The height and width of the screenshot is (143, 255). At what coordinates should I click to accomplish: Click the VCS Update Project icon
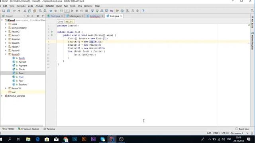pos(92,11)
